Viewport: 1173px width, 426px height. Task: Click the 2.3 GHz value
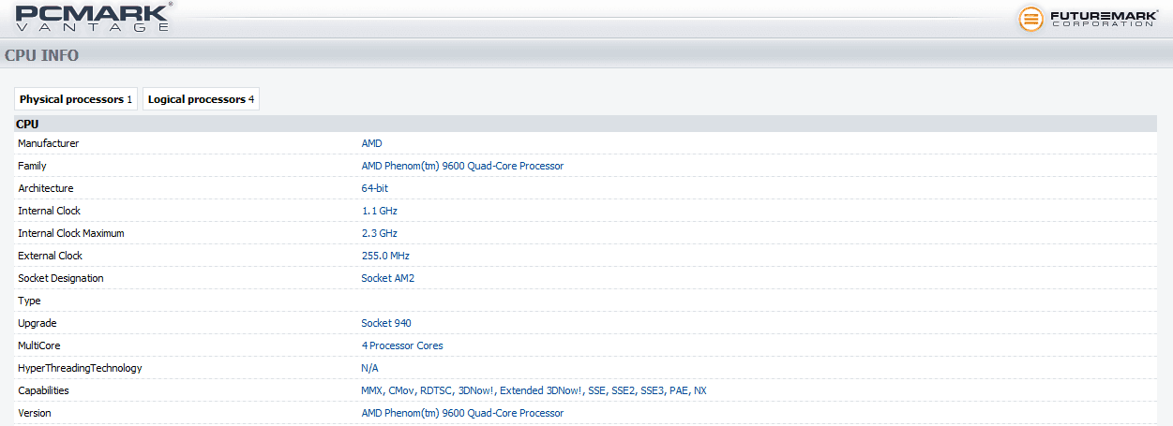380,233
